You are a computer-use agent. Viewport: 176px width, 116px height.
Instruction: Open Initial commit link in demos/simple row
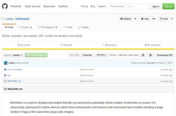87,69
